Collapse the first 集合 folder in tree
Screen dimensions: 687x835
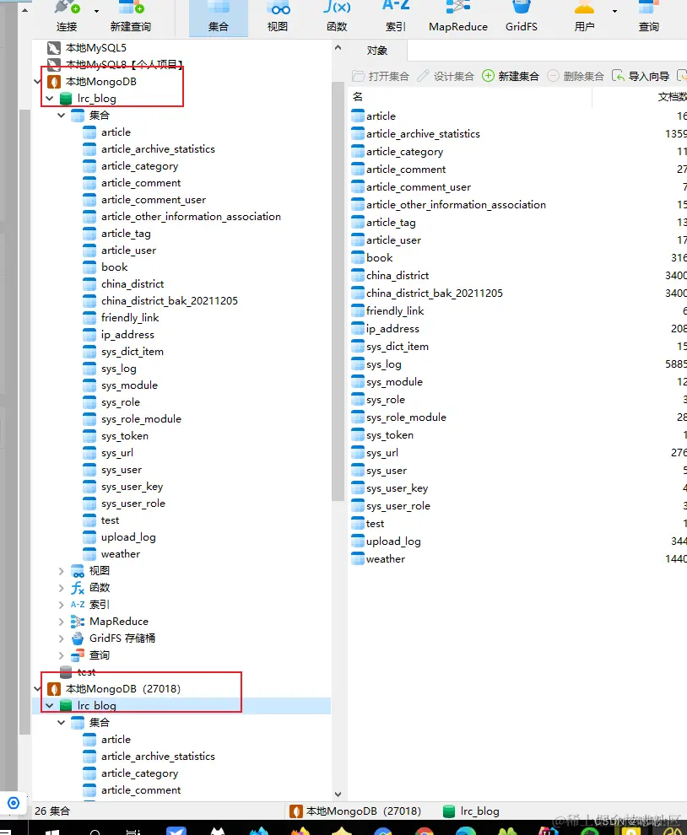point(62,116)
